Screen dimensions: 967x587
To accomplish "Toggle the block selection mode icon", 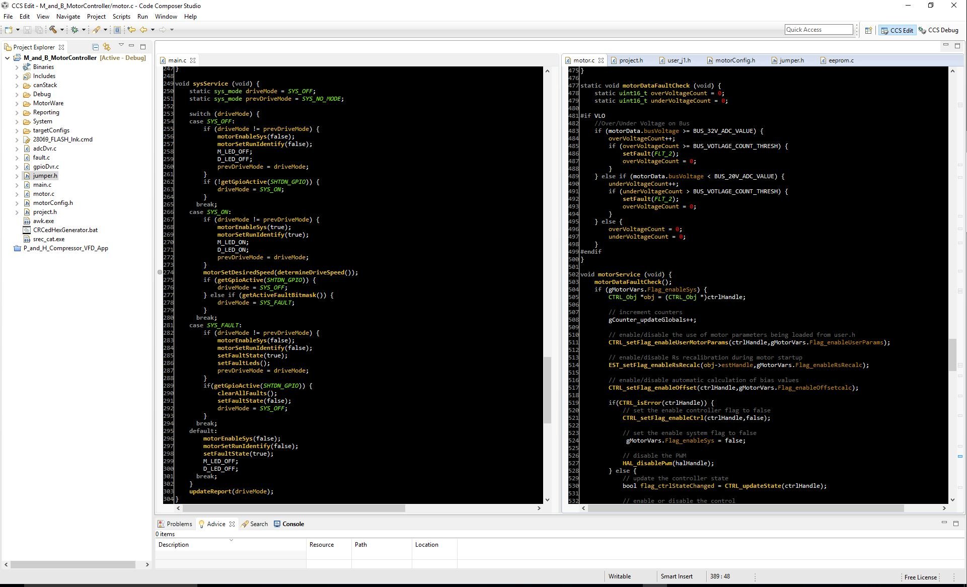I will click(x=117, y=30).
